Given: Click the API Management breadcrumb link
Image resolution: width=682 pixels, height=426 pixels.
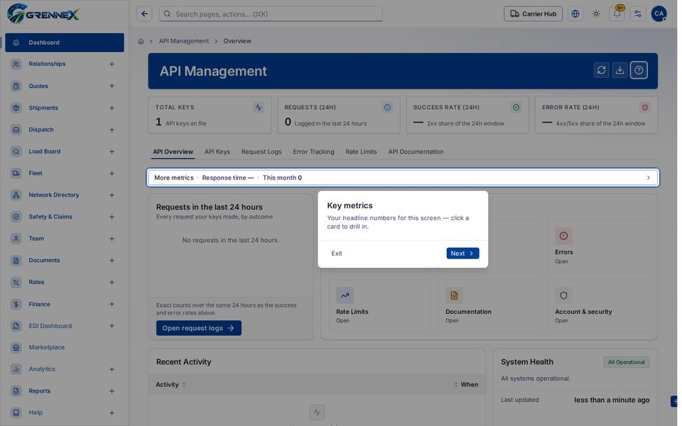Looking at the screenshot, I should (x=184, y=41).
